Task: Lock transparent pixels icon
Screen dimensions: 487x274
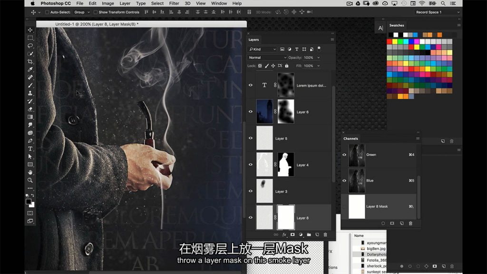Action: tap(260, 66)
